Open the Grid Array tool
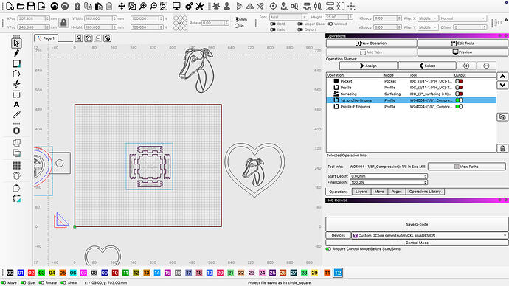Viewport: 509px width, 286px height. click(16, 165)
